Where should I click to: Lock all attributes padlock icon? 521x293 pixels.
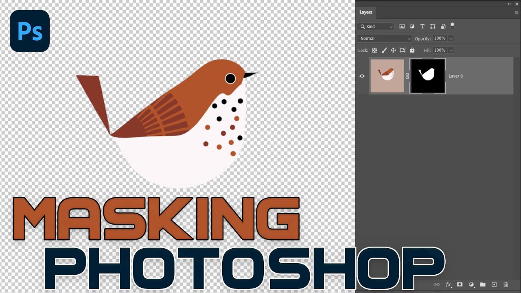tap(412, 50)
